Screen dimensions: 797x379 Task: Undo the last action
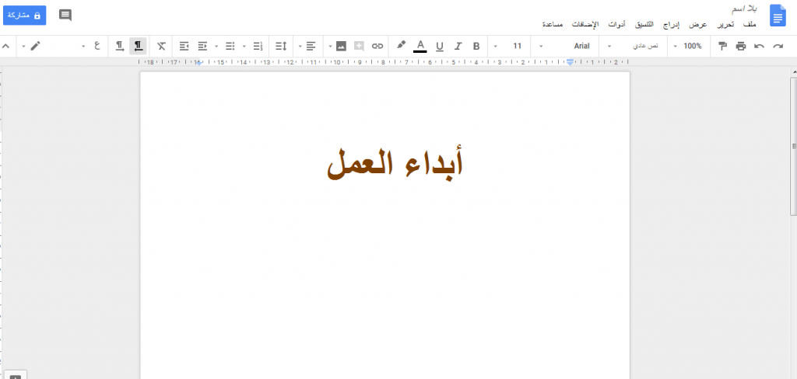(x=760, y=46)
